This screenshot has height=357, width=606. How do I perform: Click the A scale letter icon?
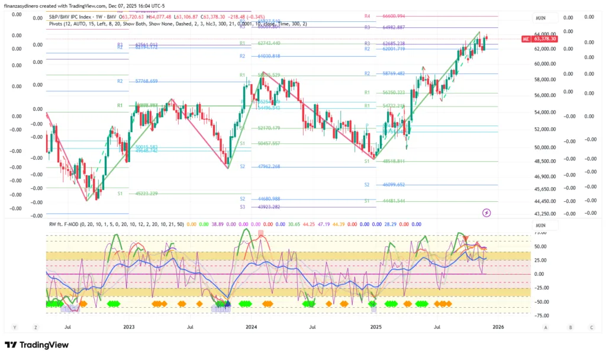(545, 327)
